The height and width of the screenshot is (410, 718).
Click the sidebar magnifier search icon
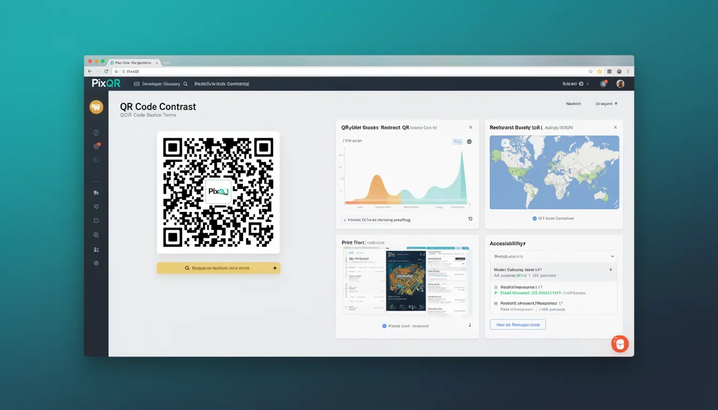coord(96,234)
